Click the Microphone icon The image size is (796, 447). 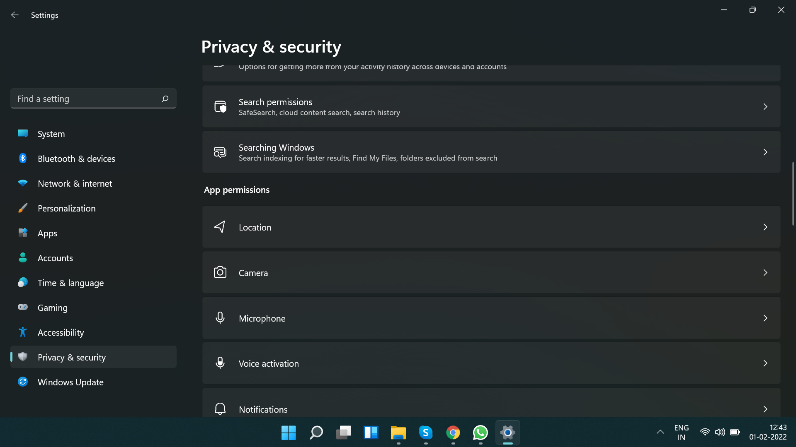220,318
